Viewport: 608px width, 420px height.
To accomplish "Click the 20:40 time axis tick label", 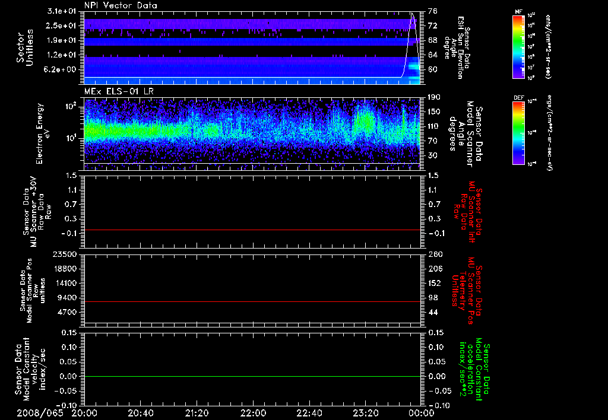I will 141,412.
